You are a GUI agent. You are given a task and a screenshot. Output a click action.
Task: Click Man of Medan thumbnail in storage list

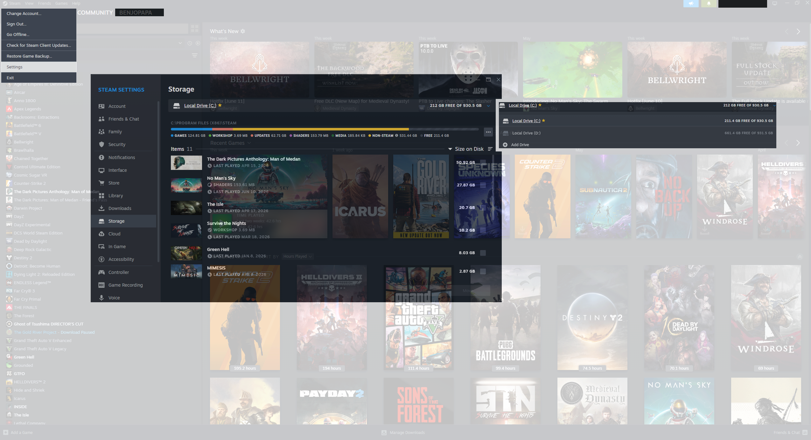click(x=186, y=163)
